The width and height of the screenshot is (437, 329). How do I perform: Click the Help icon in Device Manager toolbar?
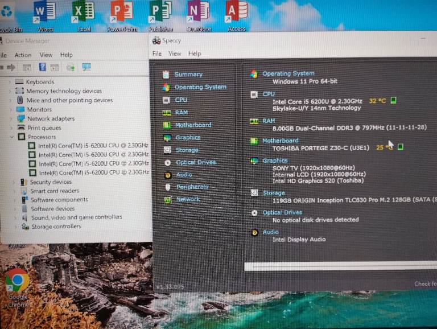pyautogui.click(x=42, y=67)
